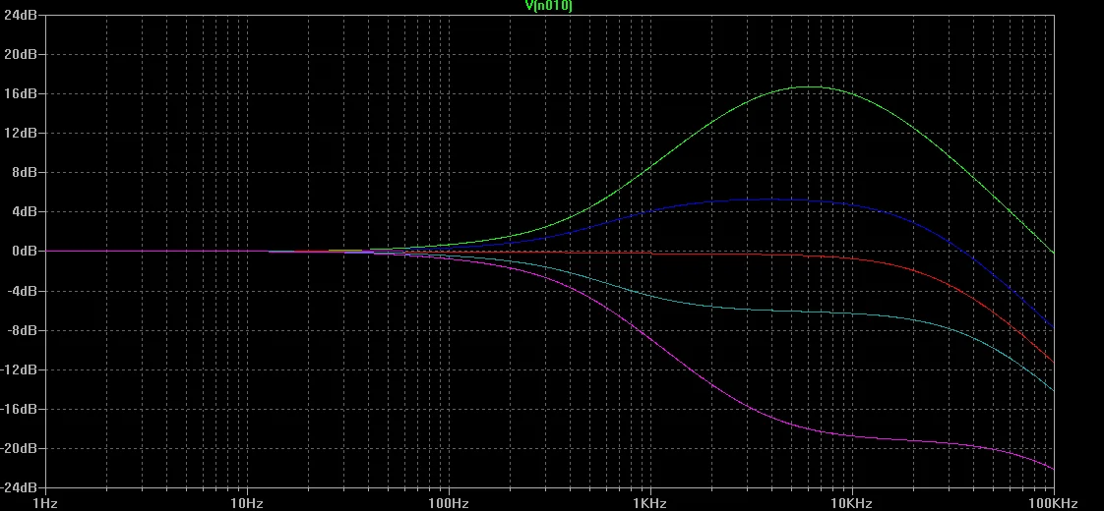
Task: Click the peak of the green curve
Action: pos(809,86)
